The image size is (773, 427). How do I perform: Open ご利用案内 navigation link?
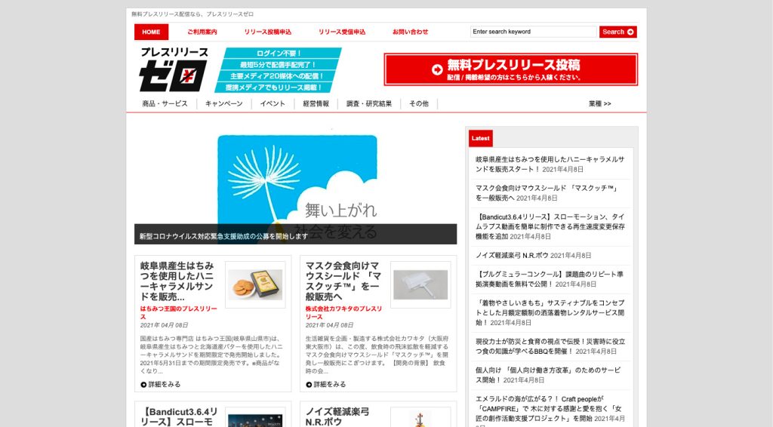pyautogui.click(x=202, y=32)
